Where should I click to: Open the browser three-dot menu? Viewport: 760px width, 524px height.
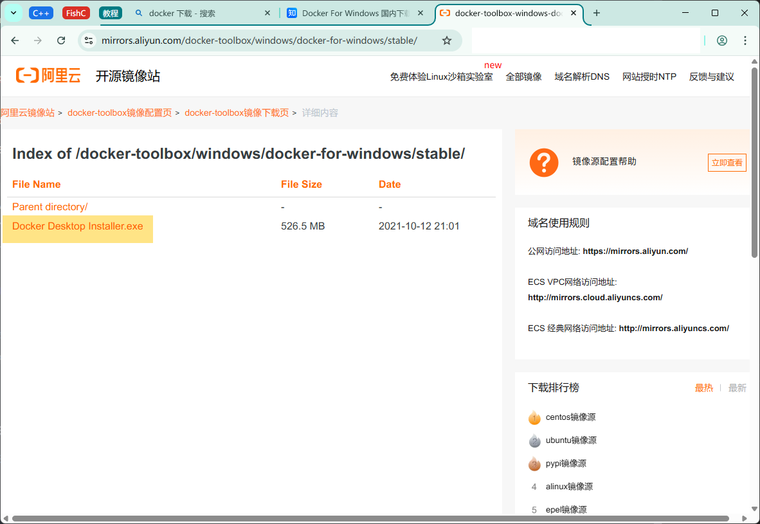[745, 41]
